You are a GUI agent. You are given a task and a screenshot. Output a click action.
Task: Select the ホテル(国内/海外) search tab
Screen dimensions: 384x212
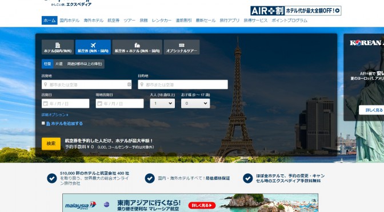click(x=58, y=47)
